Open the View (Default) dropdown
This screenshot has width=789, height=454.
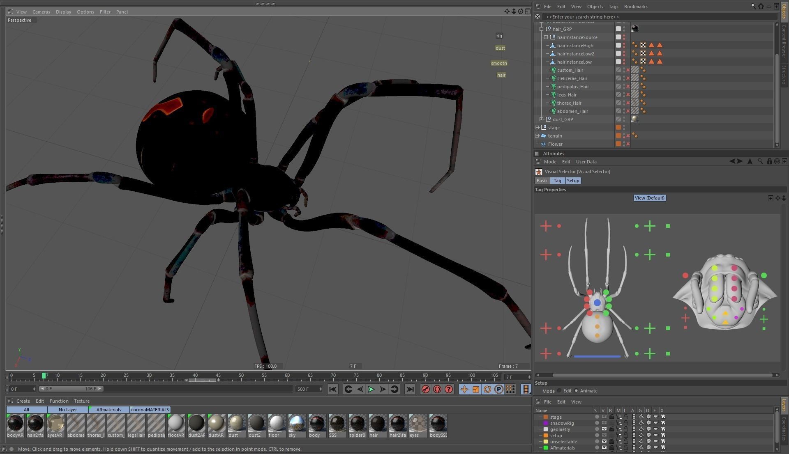650,198
